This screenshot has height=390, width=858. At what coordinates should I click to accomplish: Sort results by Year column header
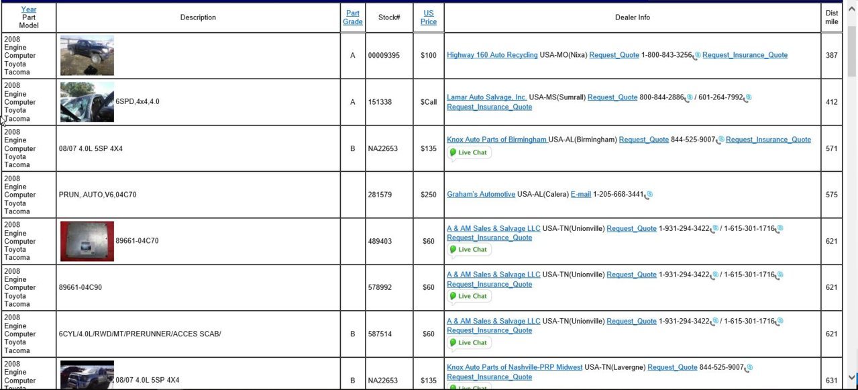(29, 9)
